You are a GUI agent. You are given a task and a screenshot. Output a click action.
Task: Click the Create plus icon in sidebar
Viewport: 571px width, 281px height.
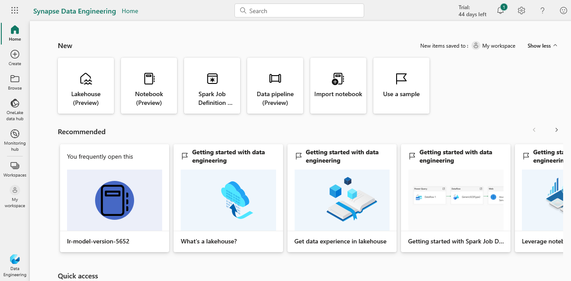click(15, 57)
